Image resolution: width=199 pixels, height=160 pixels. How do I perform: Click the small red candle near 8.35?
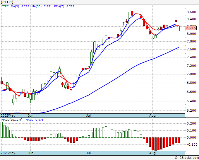point(176,21)
